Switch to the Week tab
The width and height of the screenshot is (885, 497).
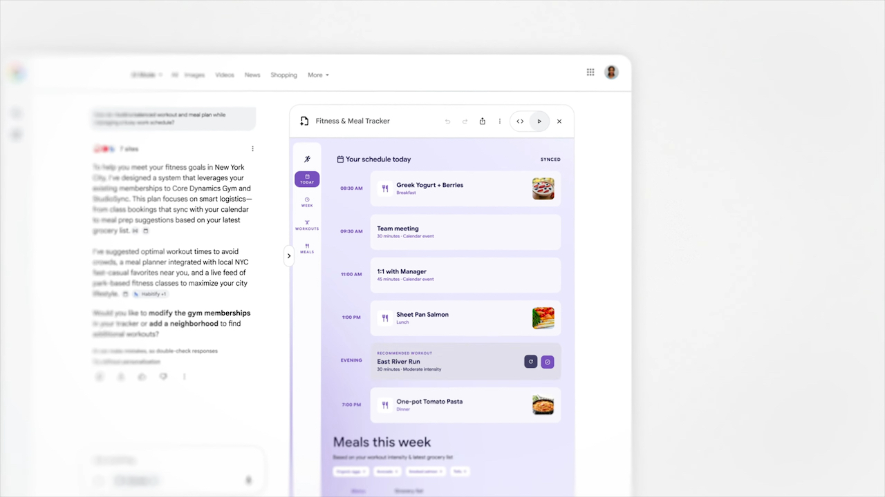click(x=307, y=202)
